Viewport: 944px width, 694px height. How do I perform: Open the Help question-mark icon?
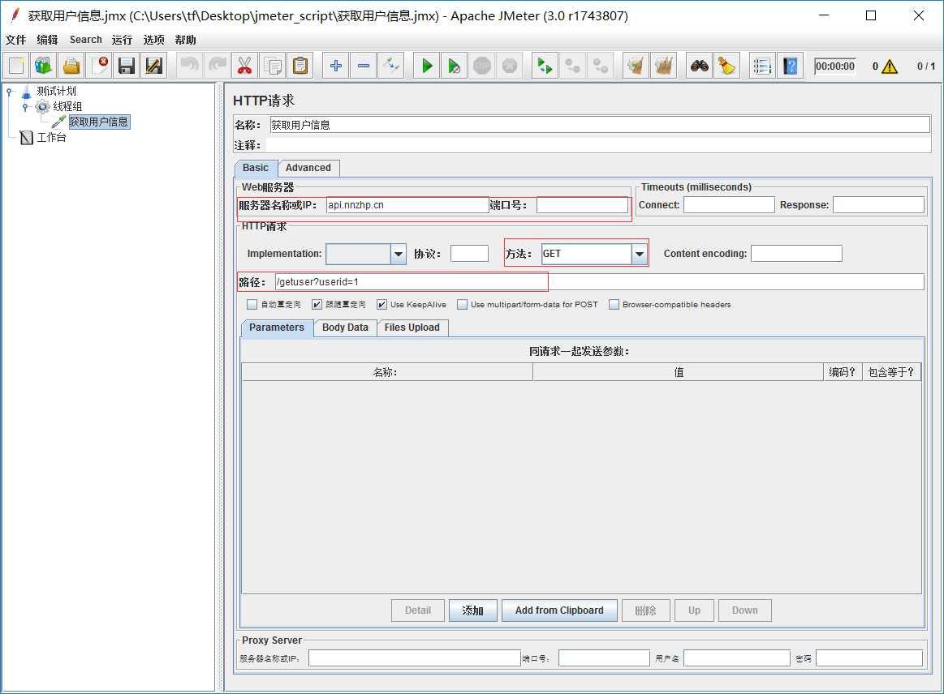click(790, 66)
